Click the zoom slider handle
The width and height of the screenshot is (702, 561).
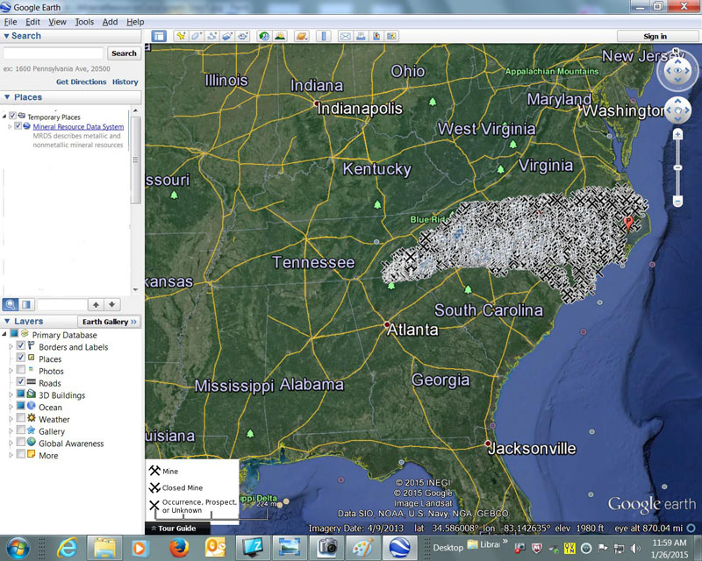click(677, 167)
